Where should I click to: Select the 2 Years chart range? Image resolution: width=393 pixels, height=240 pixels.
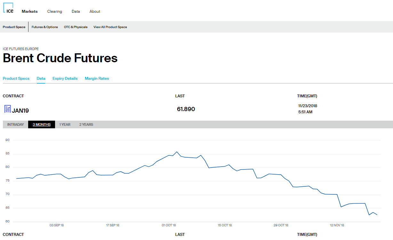coord(86,124)
